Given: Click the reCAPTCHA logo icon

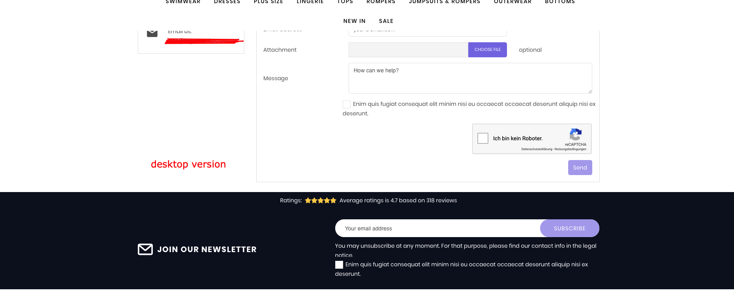Looking at the screenshot, I should (576, 134).
